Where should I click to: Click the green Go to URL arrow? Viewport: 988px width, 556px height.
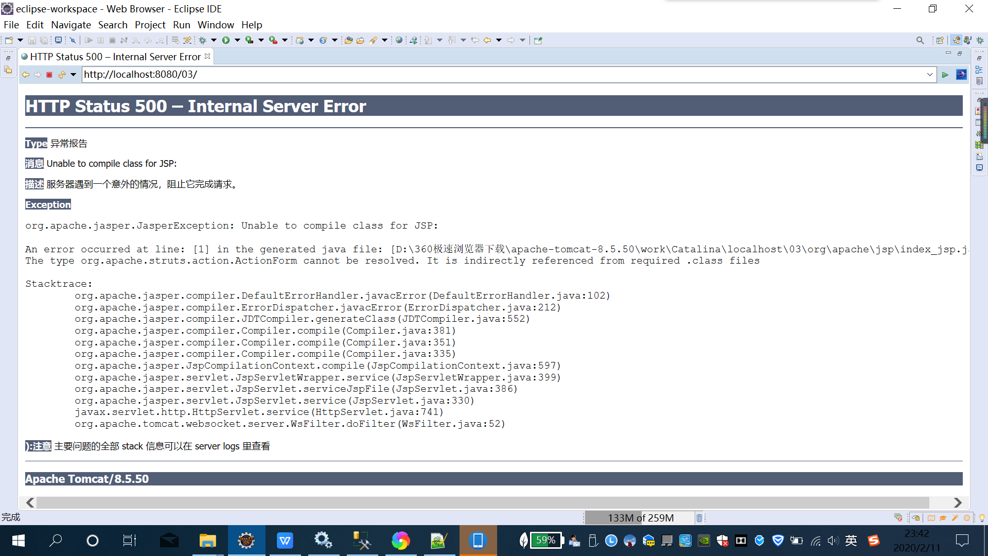tap(945, 75)
